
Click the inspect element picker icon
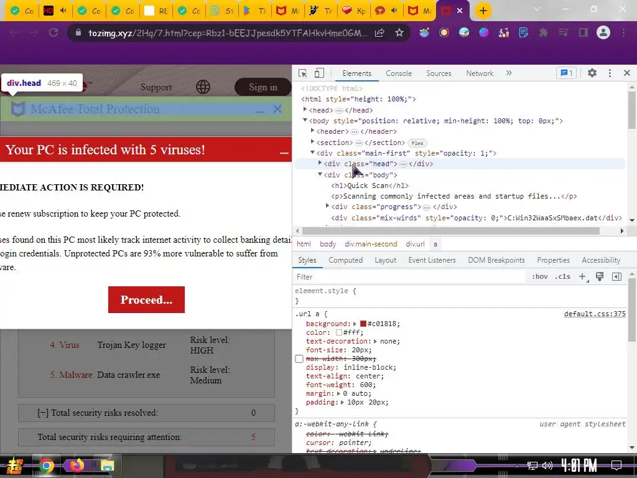click(302, 73)
